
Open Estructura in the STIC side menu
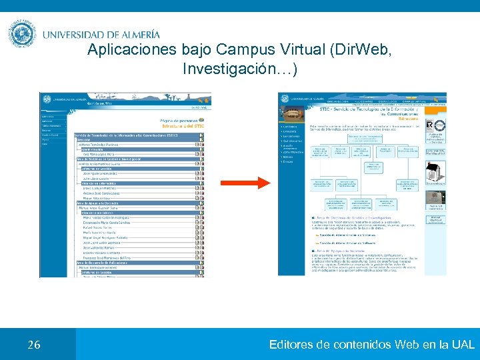(x=289, y=131)
